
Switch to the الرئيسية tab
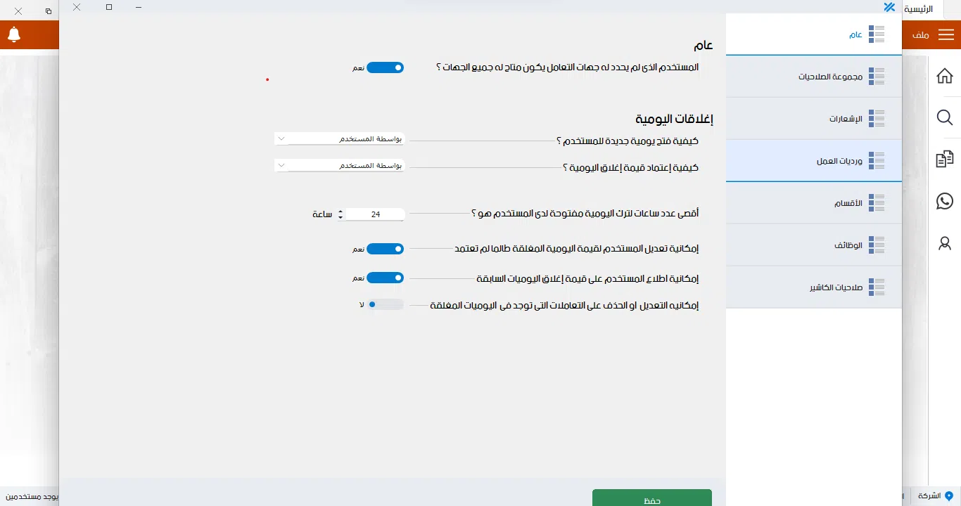(925, 8)
